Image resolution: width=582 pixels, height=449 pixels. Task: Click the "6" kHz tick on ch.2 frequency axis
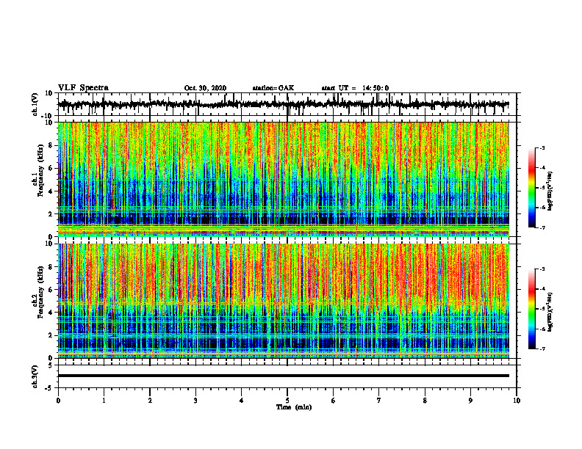(x=51, y=290)
